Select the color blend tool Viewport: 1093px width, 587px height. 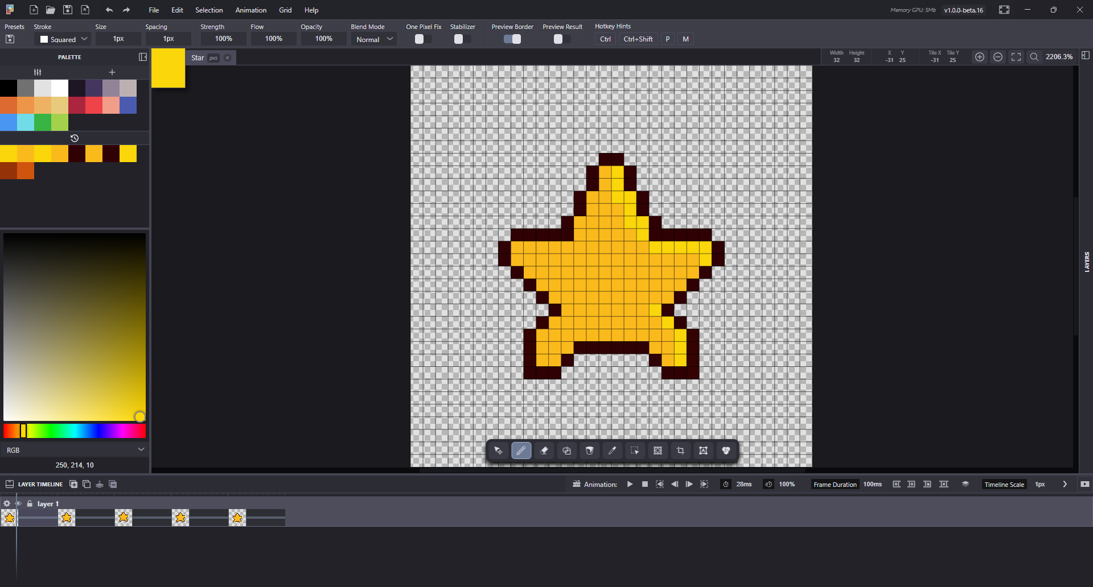click(x=726, y=450)
